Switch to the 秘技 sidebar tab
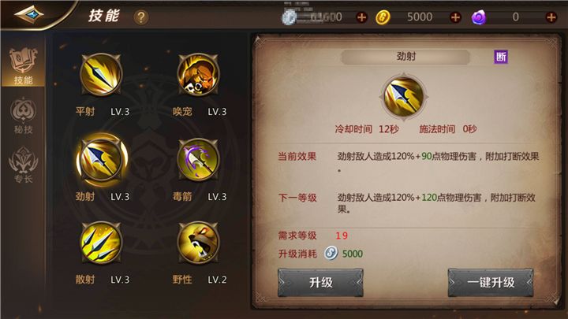This screenshot has width=568, height=319. pos(23,115)
